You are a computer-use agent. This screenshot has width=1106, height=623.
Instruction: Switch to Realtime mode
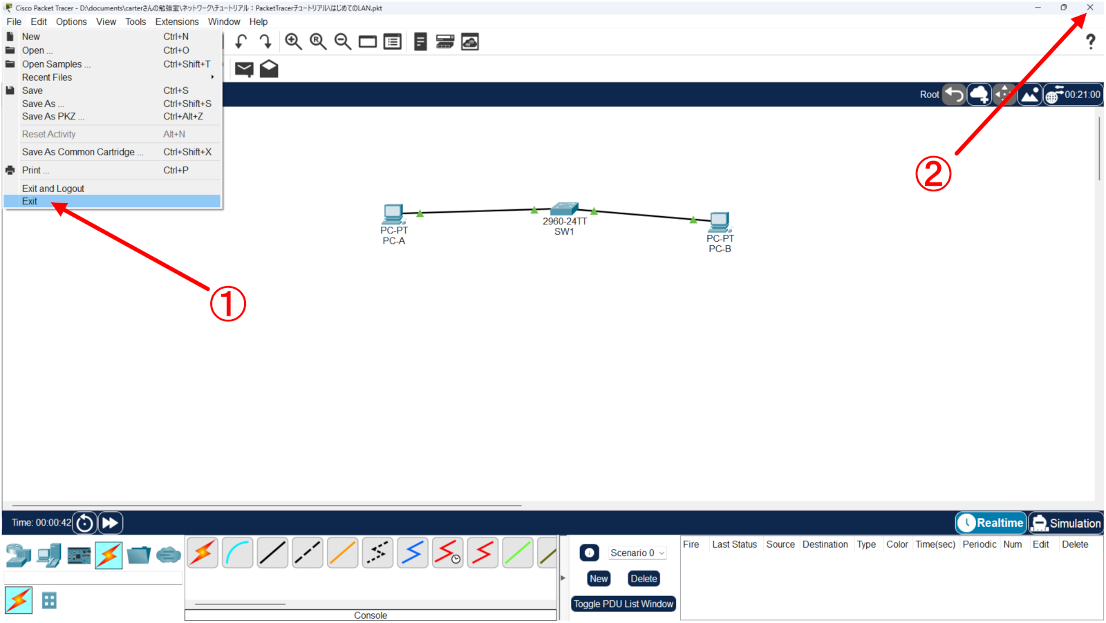click(991, 523)
